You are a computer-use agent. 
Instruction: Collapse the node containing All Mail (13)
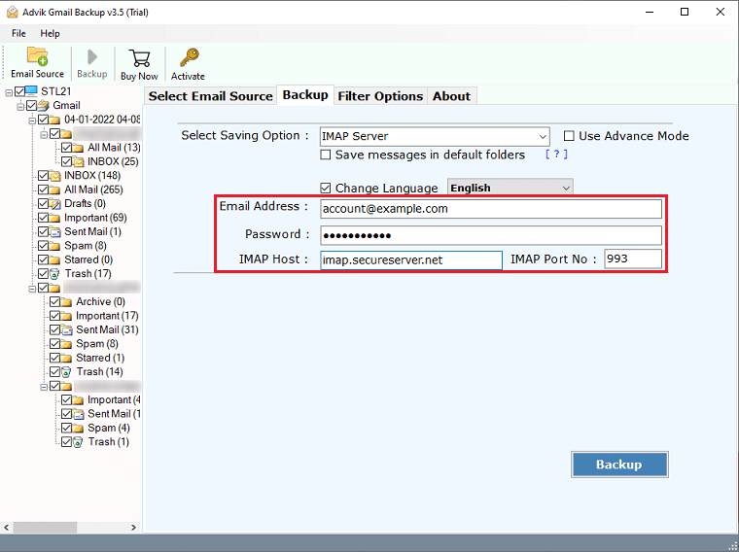pyautogui.click(x=44, y=135)
